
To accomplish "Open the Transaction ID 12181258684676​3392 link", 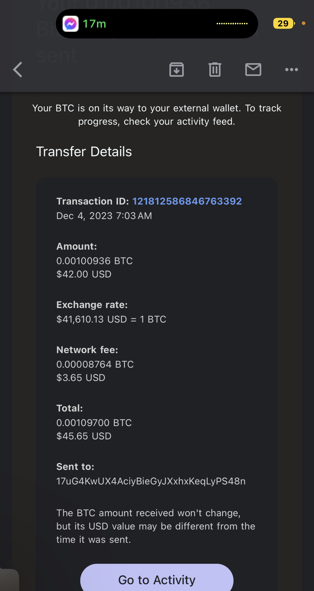I will click(x=187, y=201).
